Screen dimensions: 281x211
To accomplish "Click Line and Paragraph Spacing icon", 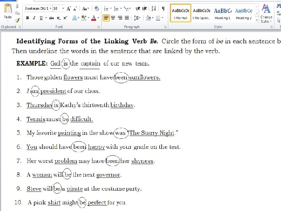I will coord(136,18).
